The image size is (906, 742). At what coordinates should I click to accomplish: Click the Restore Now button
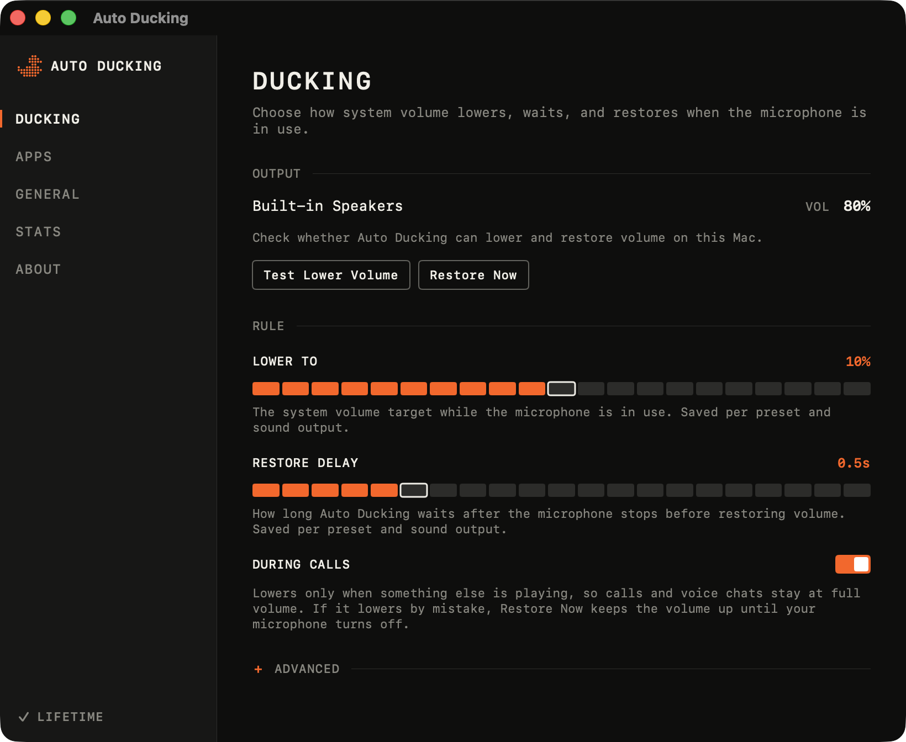point(473,275)
